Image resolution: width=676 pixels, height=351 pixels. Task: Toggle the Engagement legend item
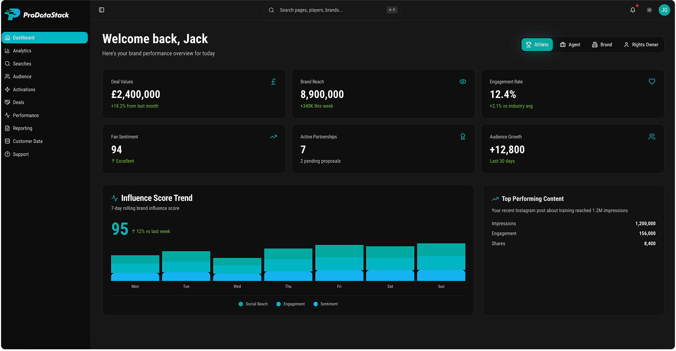(x=290, y=304)
